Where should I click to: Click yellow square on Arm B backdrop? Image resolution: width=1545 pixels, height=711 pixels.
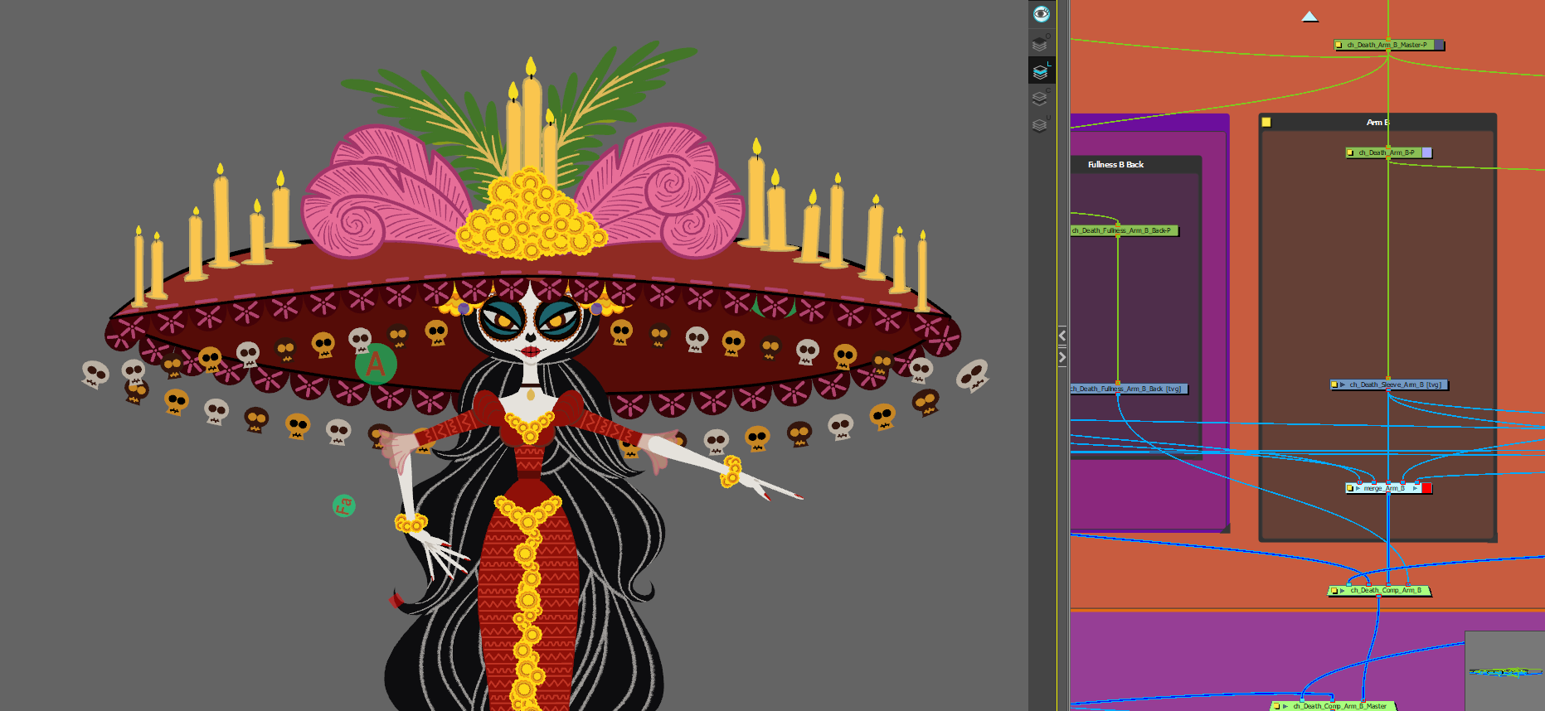(1266, 122)
